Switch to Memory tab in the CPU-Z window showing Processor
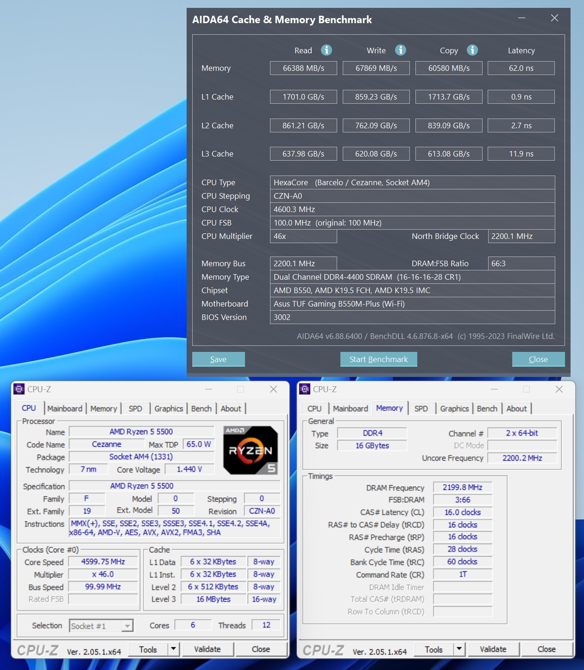 point(104,408)
